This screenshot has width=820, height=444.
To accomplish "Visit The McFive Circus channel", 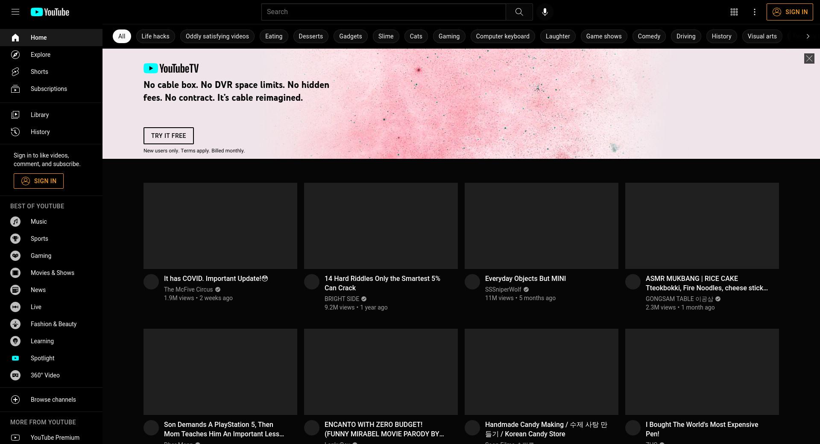I will (188, 289).
